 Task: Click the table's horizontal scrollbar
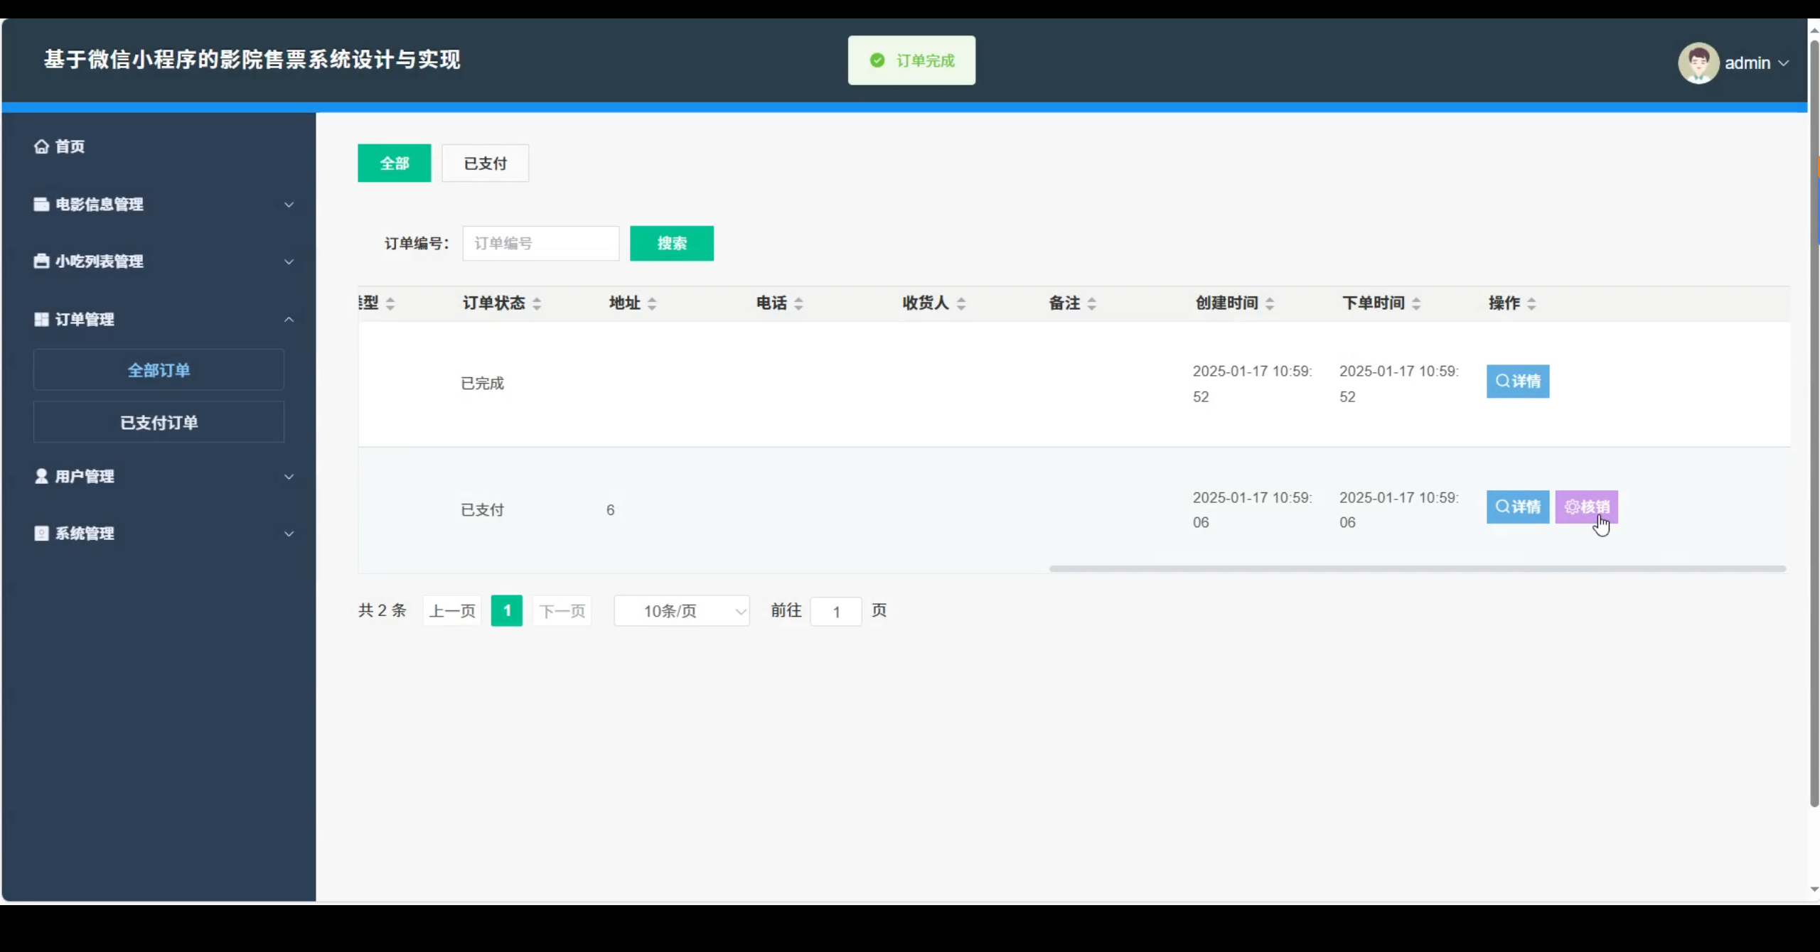(1417, 569)
